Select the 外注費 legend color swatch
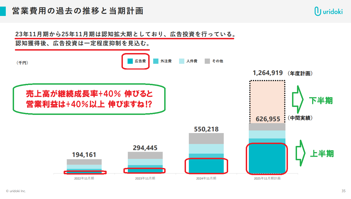The height and width of the screenshot is (199, 351). click(x=156, y=61)
